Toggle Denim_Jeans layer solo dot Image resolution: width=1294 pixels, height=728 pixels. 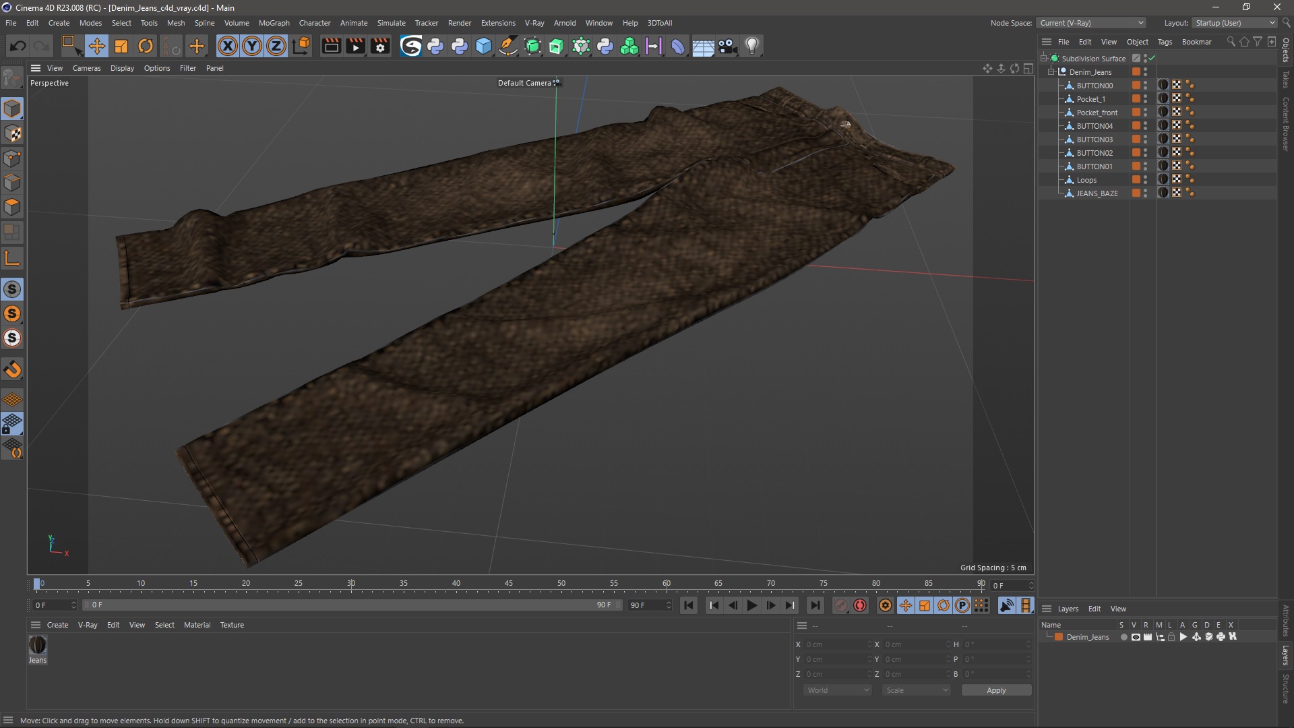1123,637
